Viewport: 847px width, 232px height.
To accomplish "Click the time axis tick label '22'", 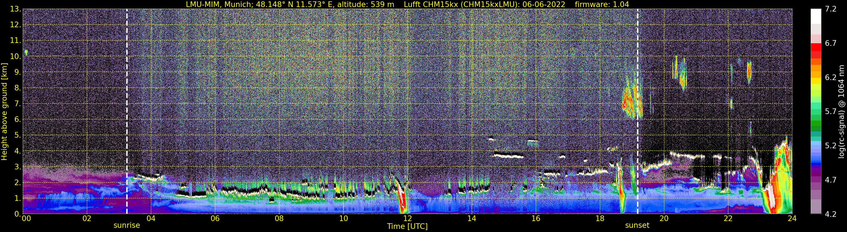I will coord(728,219).
